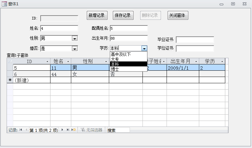252x148 pixels.
Task: Select row with ID 6 via row selector
Action: point(10,74)
